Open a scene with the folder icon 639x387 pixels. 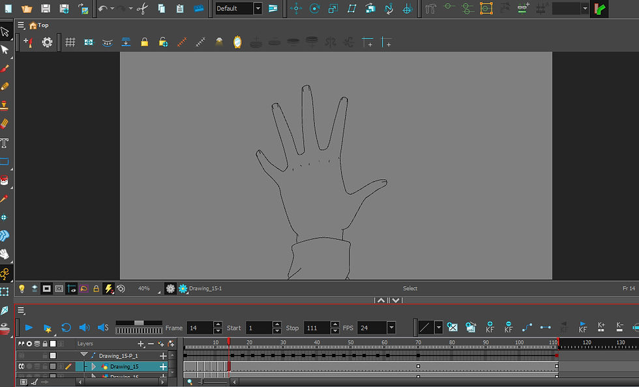(27, 8)
